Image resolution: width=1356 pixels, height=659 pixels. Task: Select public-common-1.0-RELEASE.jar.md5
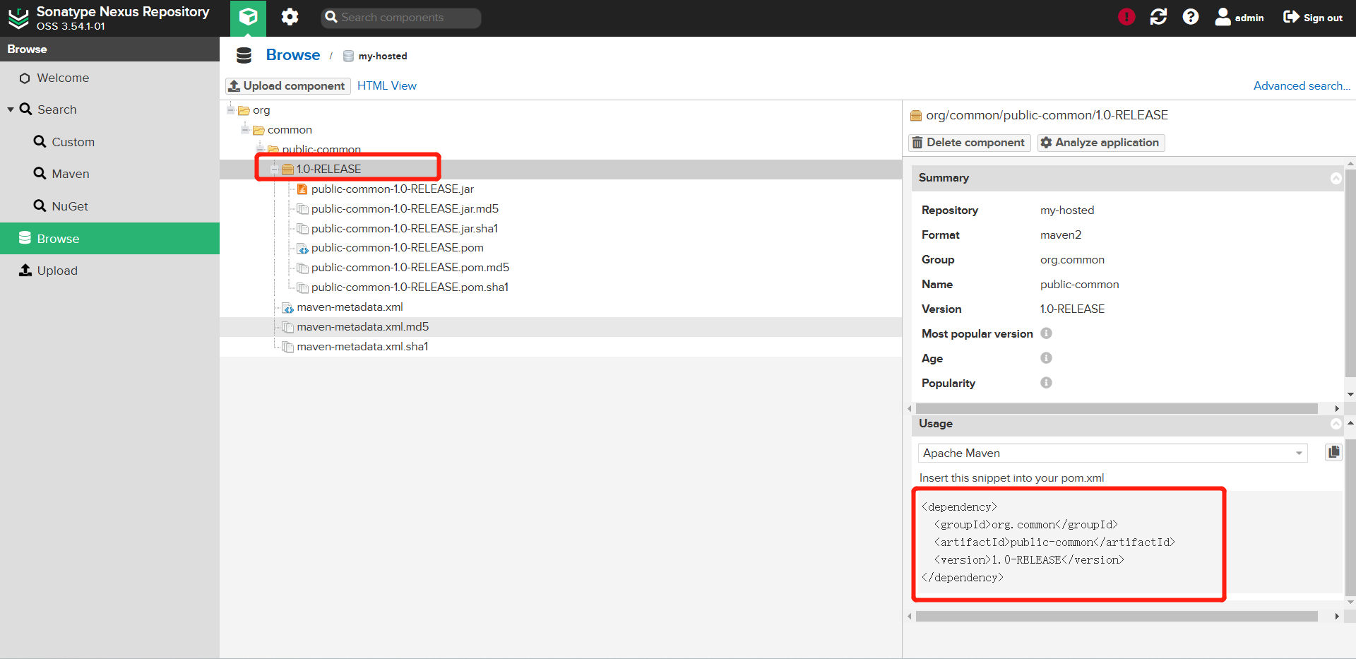point(405,209)
